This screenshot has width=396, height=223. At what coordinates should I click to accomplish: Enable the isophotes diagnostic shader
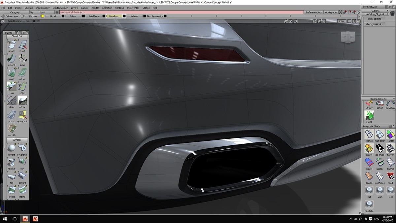[379, 176]
